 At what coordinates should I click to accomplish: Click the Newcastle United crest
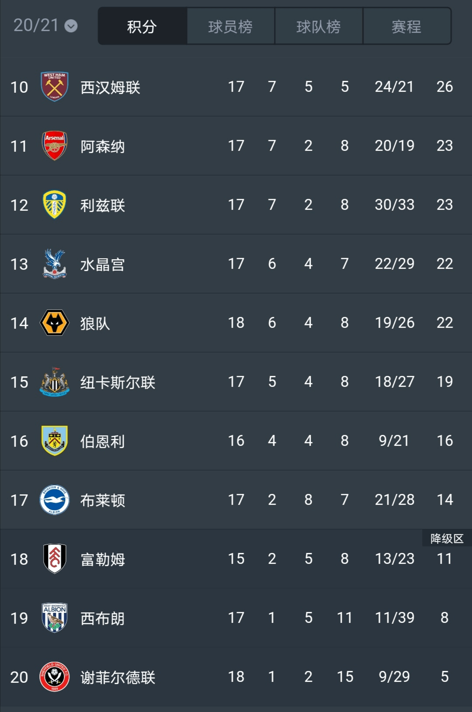[x=55, y=382]
